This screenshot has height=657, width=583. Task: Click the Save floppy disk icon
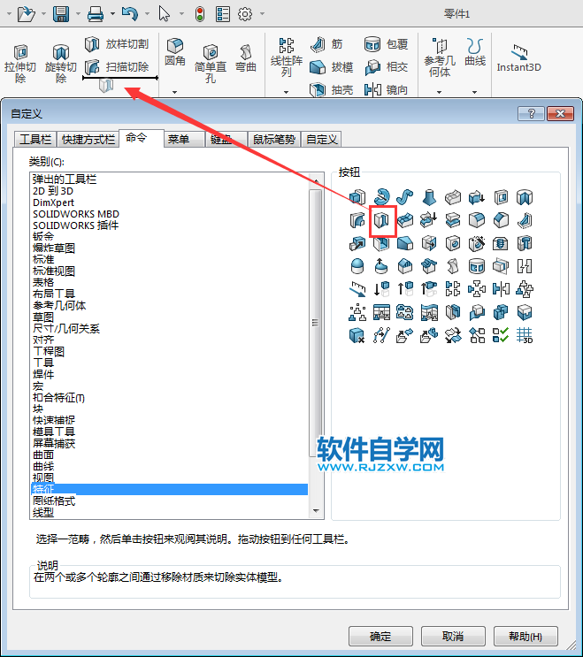(61, 14)
